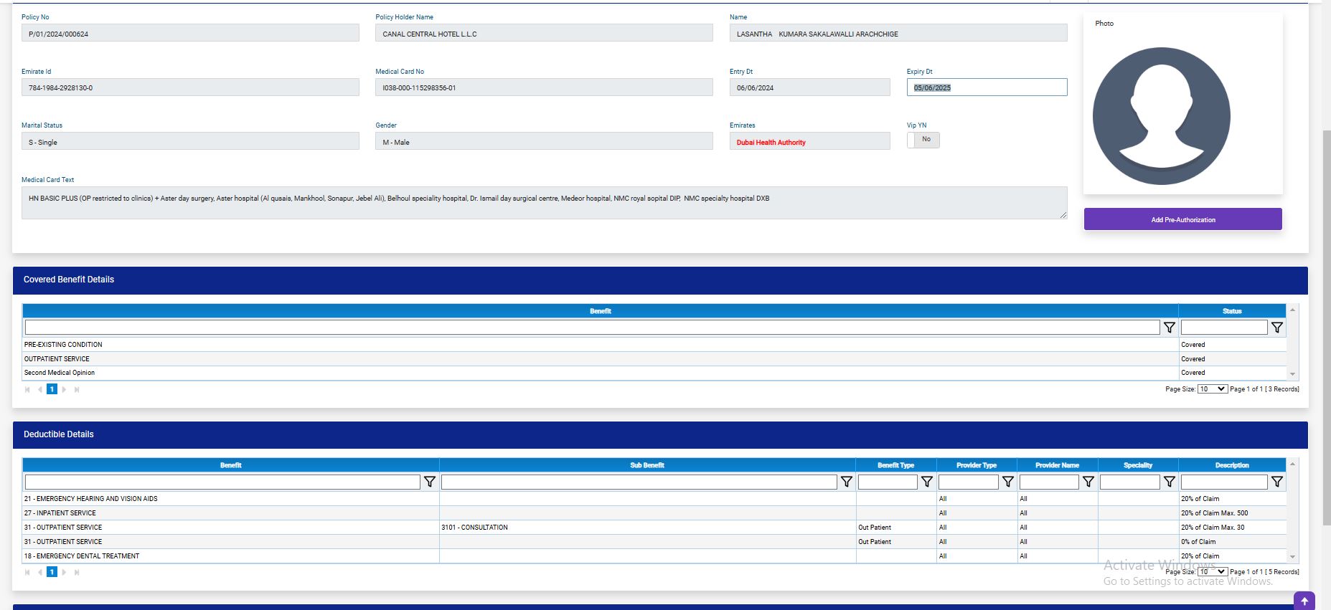Open Page Size dropdown in Covered Benefit Details
The width and height of the screenshot is (1331, 610).
[1212, 389]
